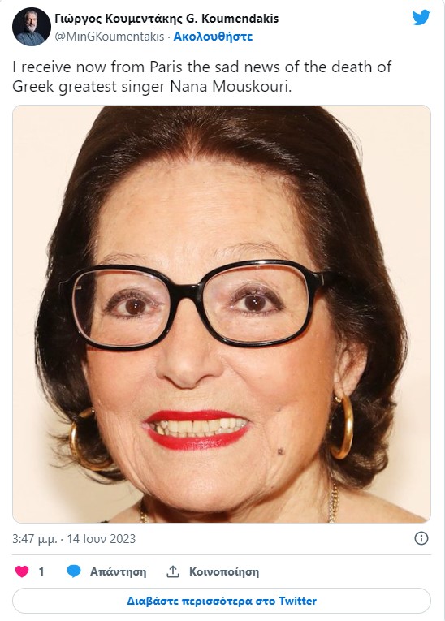Like the tweet with the heart icon

click(22, 571)
